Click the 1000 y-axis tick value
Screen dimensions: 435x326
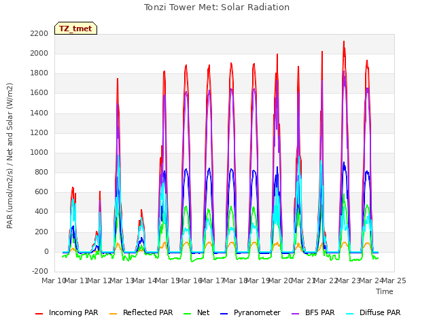click(x=39, y=152)
